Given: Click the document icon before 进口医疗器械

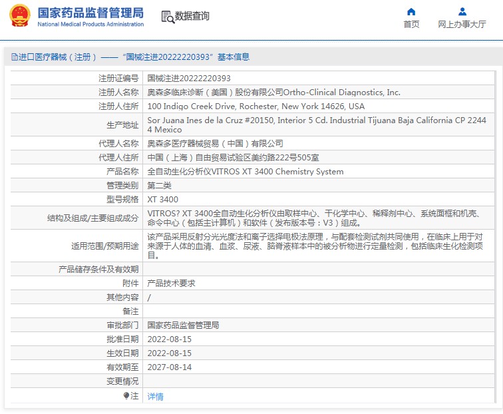Looking at the screenshot, I should 15,57.
